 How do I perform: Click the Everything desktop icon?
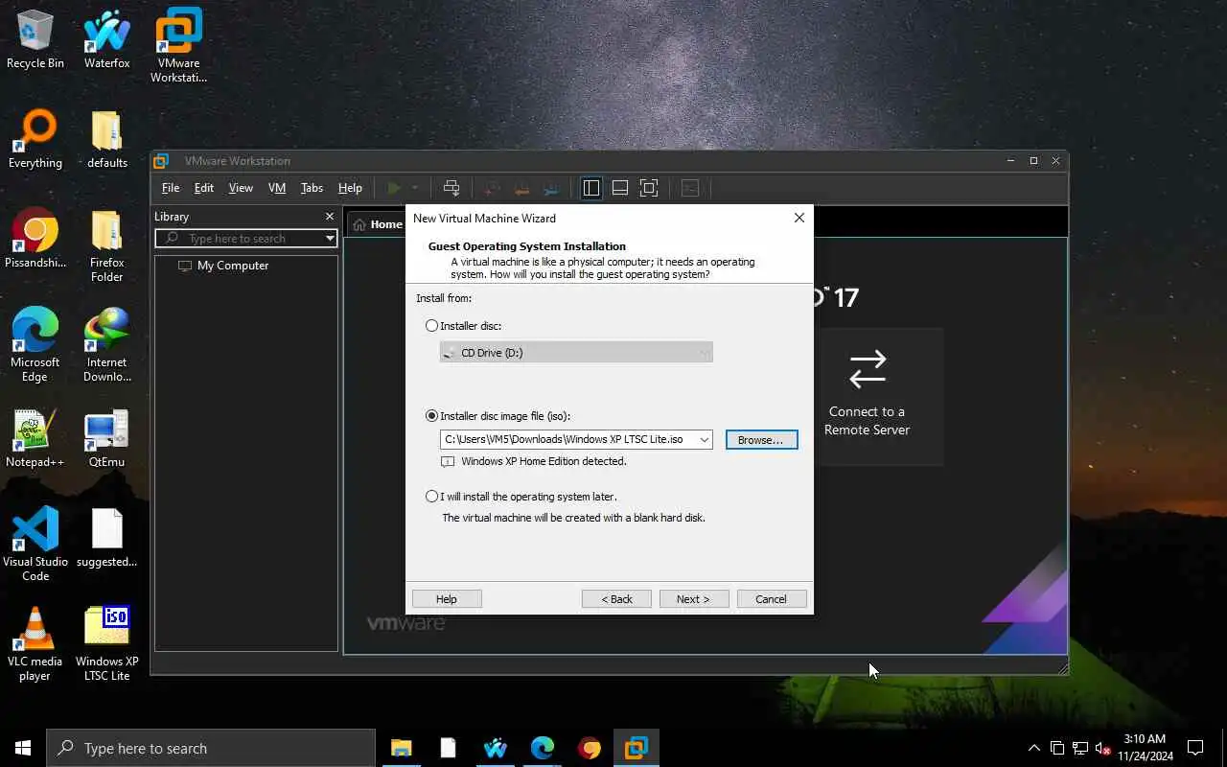coord(35,140)
